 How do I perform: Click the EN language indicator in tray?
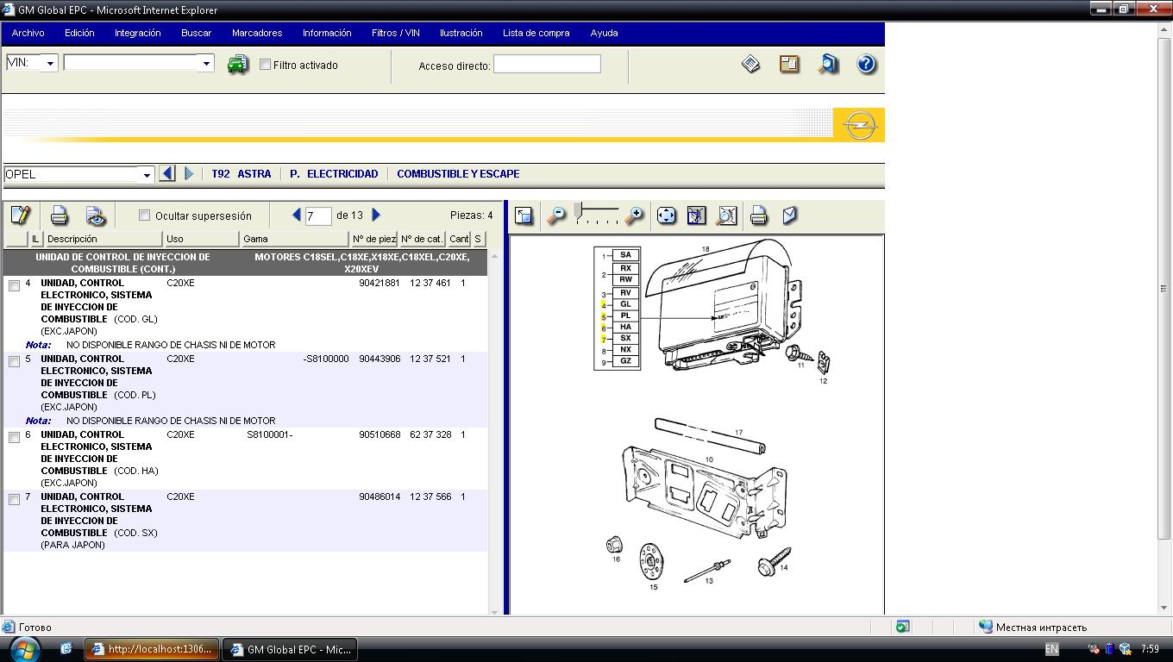coord(1051,649)
